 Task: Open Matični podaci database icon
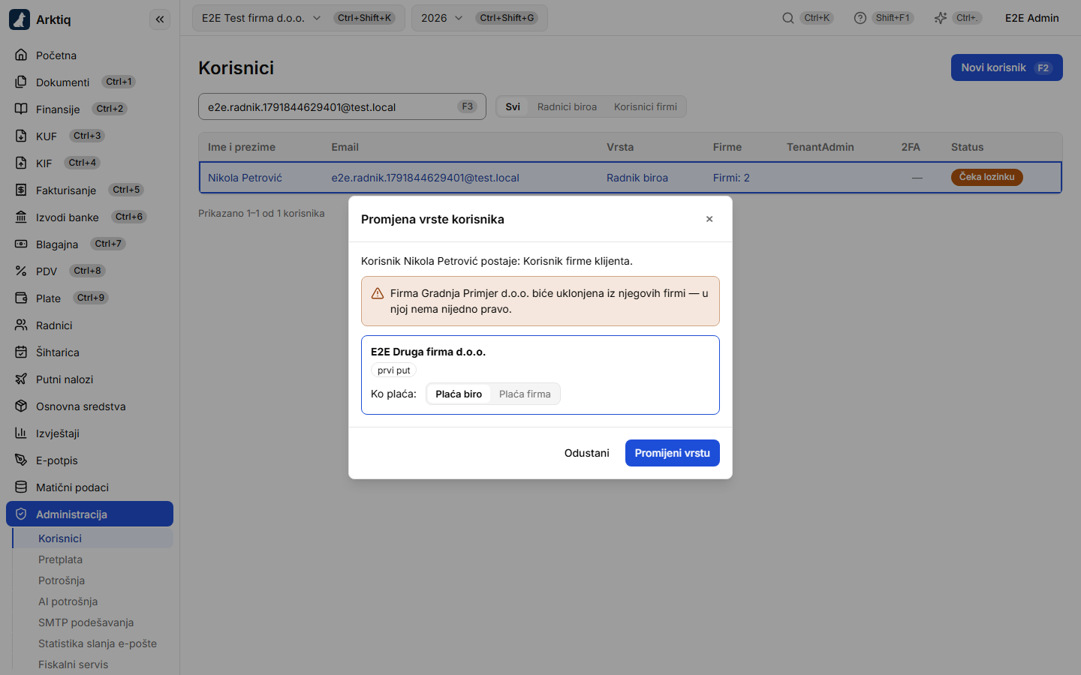point(21,487)
